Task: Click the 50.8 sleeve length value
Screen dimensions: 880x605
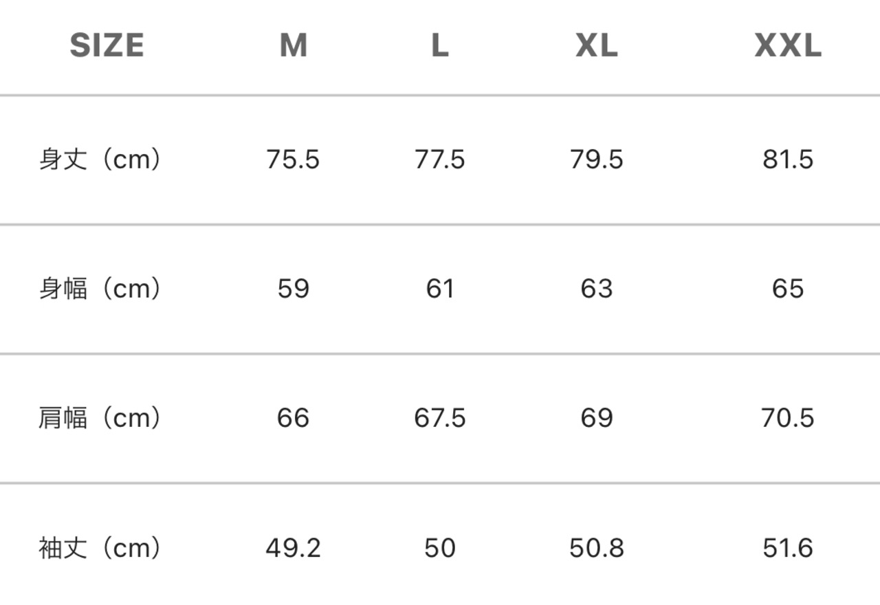Action: tap(597, 548)
